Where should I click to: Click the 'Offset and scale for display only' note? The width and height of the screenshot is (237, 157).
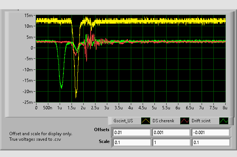[41, 134]
